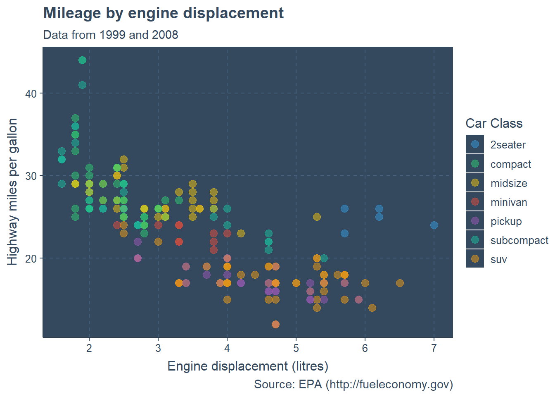The image size is (555, 397).
Task: Click the x-axis tick label '4'
Action: 227,348
